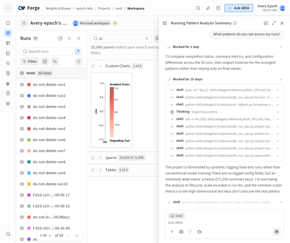Click the list view icon in the Runs toolbar
Viewport: 290px width, 243px height.
[x=79, y=62]
